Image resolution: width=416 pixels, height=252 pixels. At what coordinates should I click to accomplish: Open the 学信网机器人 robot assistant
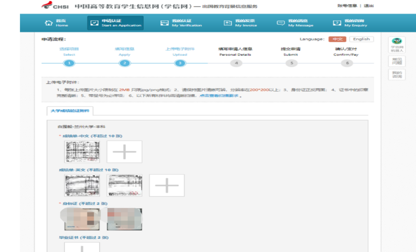click(x=397, y=45)
